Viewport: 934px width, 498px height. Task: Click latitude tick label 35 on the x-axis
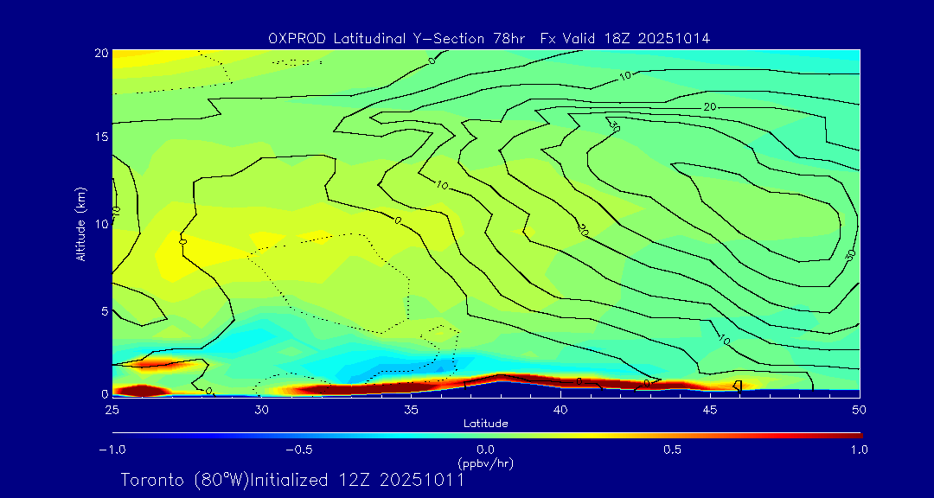(x=411, y=408)
